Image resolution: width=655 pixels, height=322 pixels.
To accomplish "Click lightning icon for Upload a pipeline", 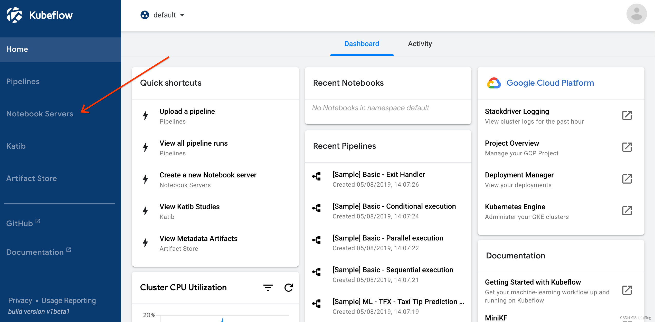I will click(146, 115).
